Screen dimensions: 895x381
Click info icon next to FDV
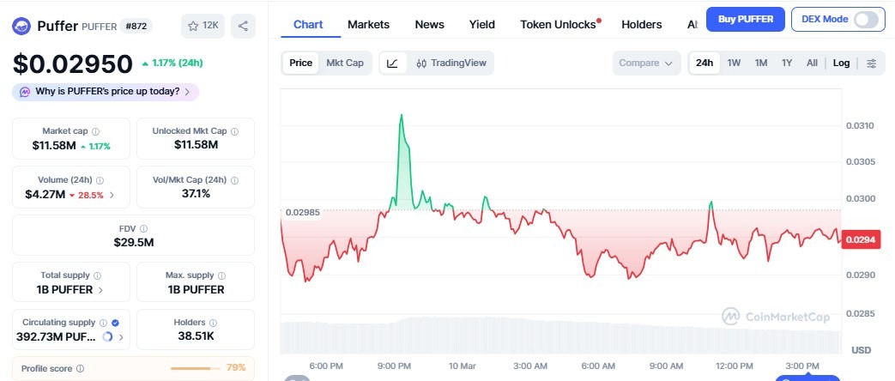click(143, 228)
